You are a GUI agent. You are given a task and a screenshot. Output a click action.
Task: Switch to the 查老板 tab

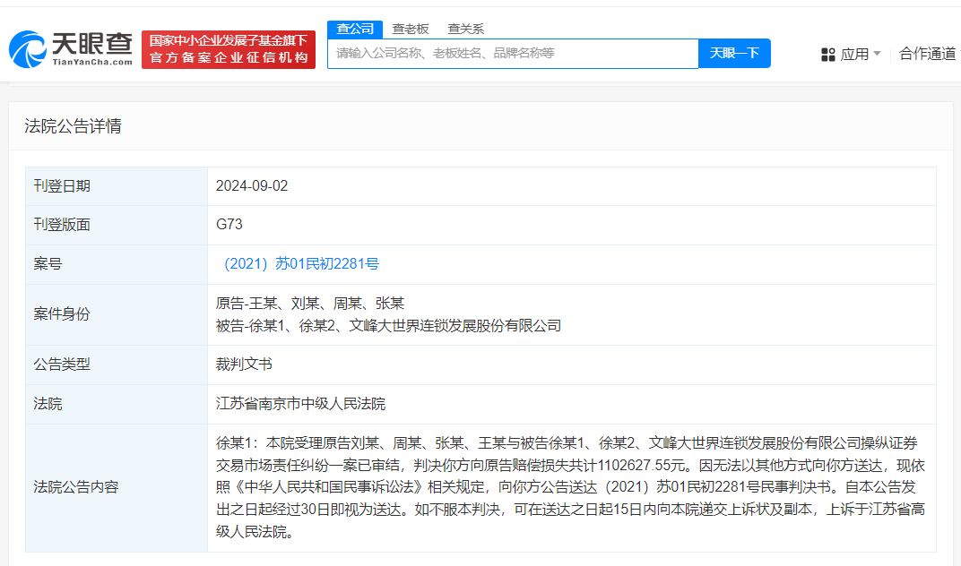click(x=408, y=28)
